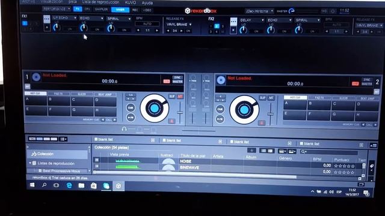Open the Windows Start menu

click(x=32, y=185)
